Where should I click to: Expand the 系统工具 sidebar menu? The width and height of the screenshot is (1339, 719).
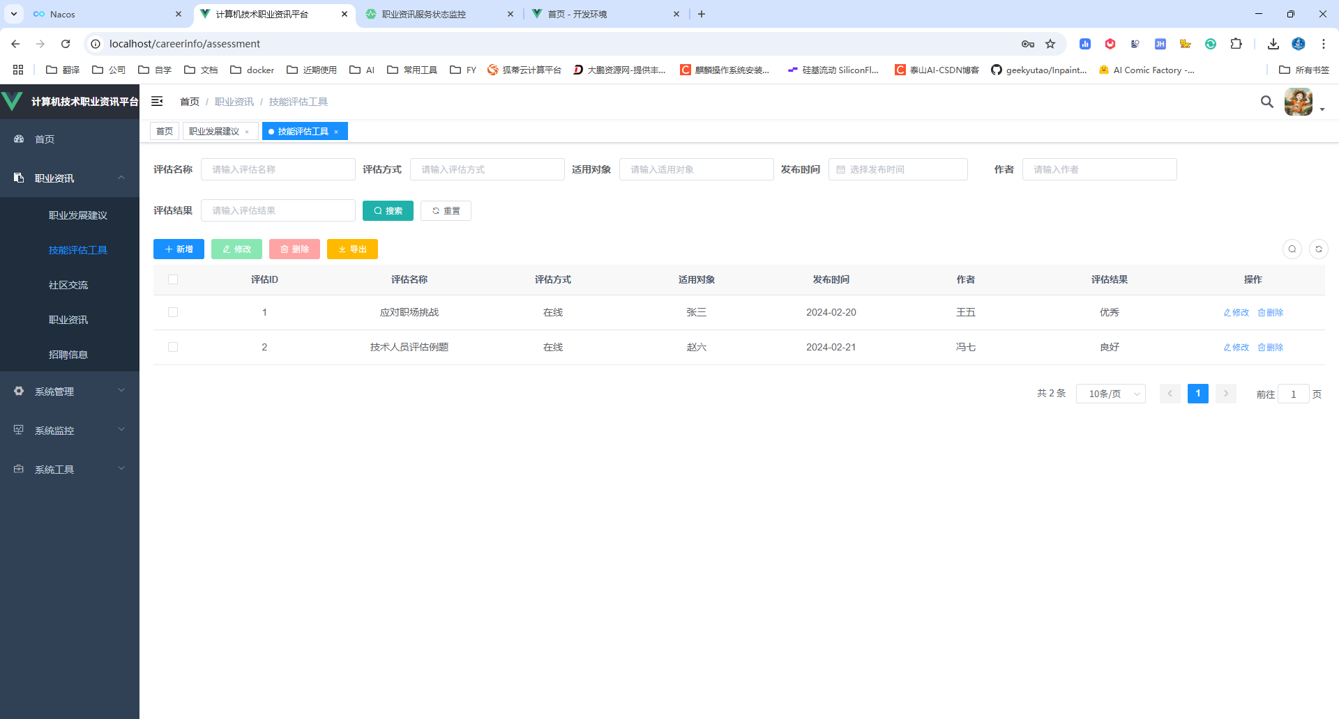pos(70,470)
